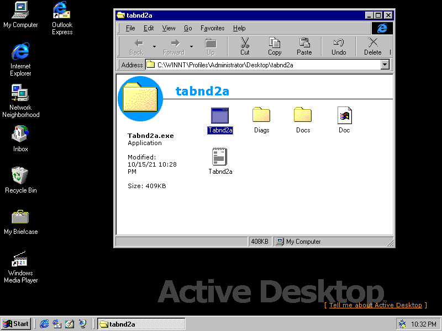
Task: Click the Back toolbar button
Action: (x=136, y=46)
